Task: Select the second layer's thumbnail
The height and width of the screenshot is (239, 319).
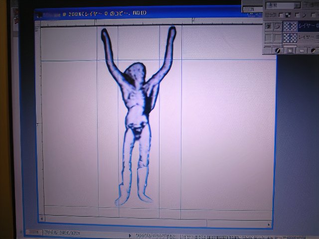Action: pyautogui.click(x=290, y=38)
